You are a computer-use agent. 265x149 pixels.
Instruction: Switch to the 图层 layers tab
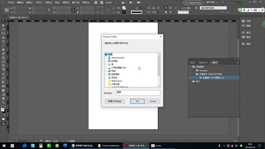(193, 62)
